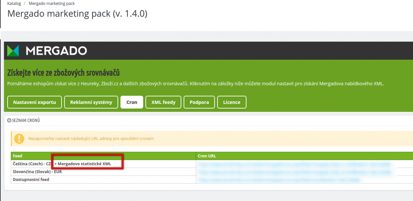
Task: Open the Licence tab
Action: coord(232,102)
